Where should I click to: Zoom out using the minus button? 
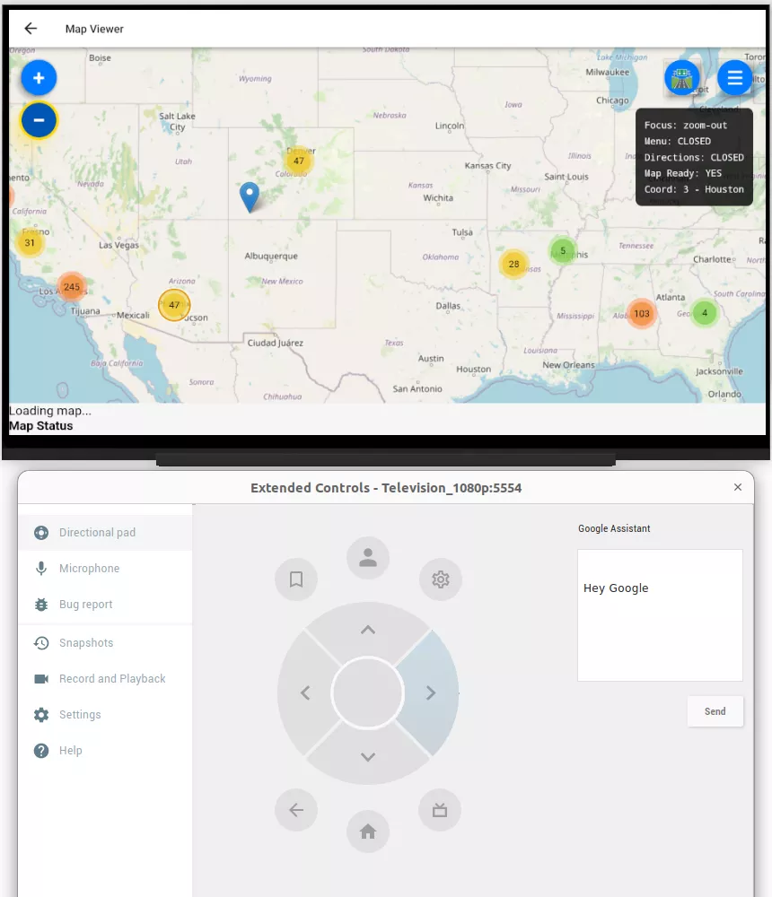39,119
